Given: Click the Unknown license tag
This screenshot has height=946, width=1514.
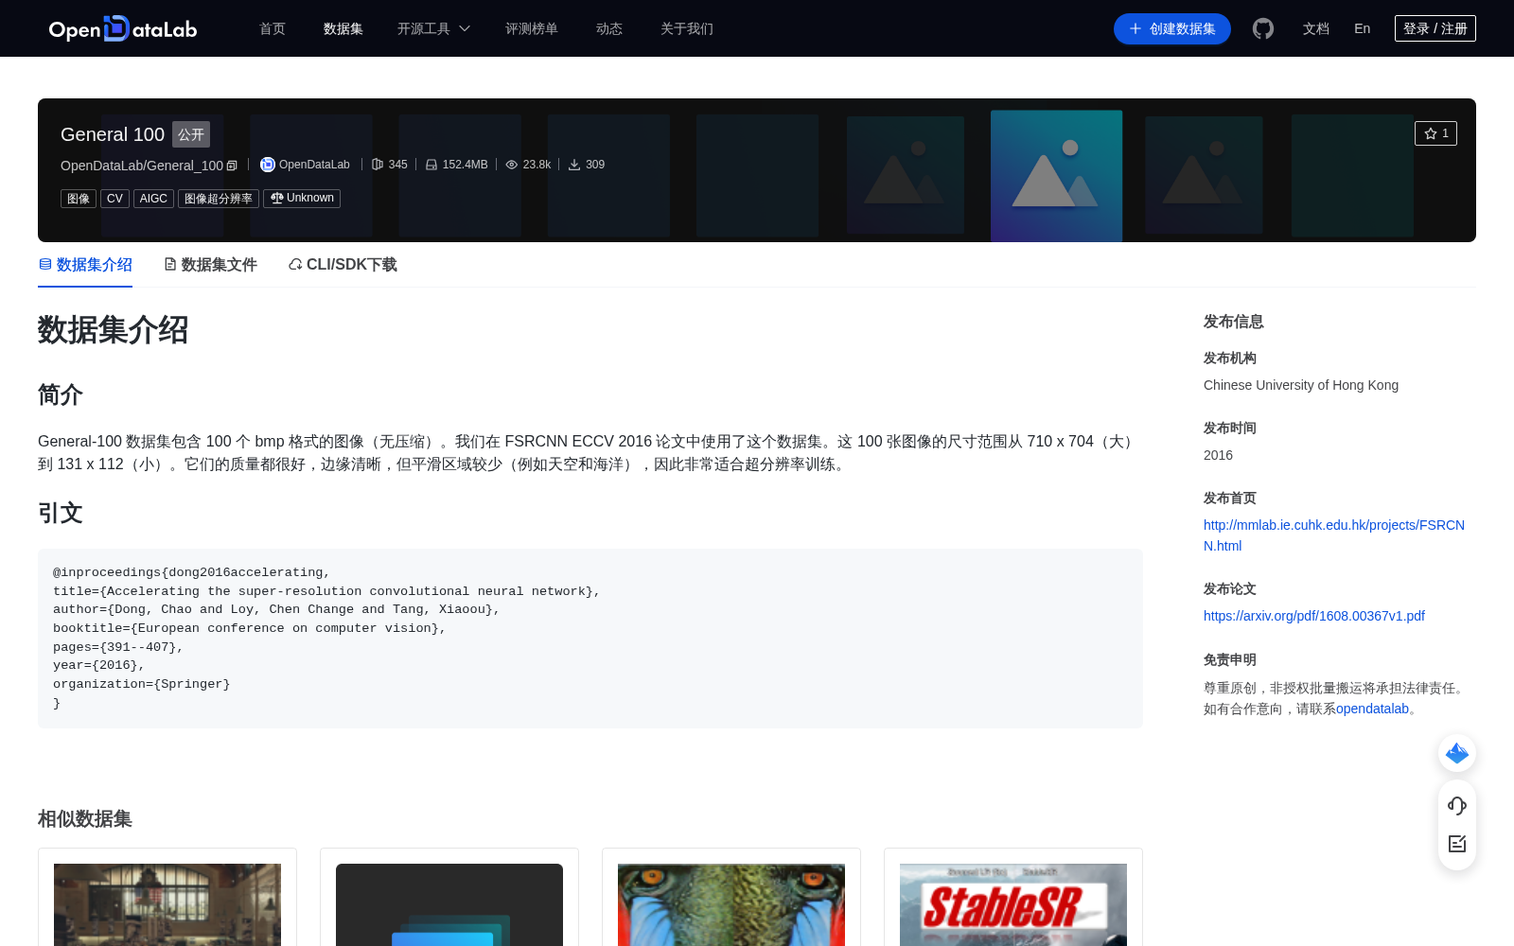Looking at the screenshot, I should [x=302, y=199].
